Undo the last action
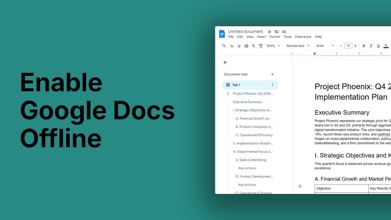 point(232,46)
